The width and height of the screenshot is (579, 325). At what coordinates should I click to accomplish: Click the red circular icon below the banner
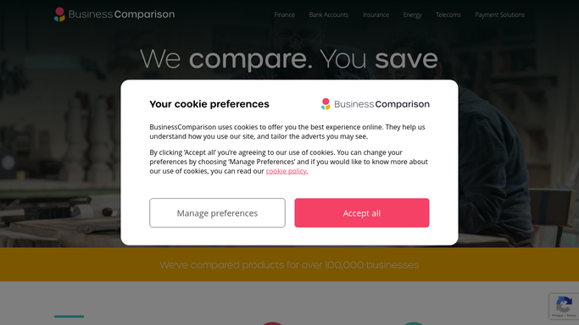tap(272, 323)
